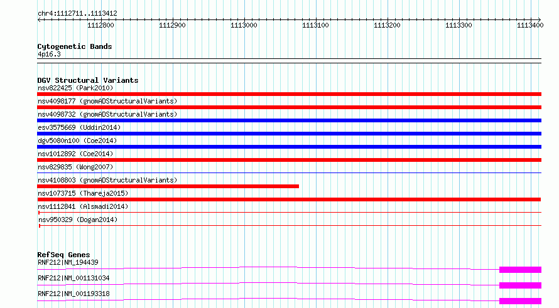Click nsv1073715 (Thareja2015) red bar
This screenshot has height=308, width=559.
(x=289, y=199)
